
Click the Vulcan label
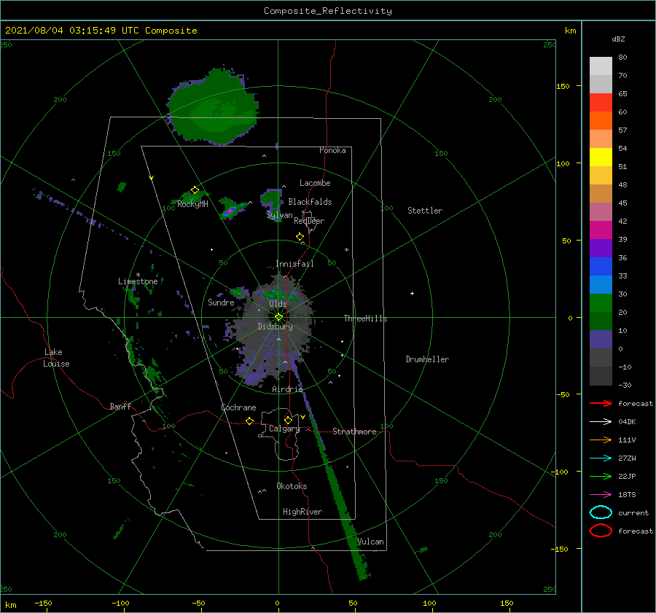coord(370,542)
